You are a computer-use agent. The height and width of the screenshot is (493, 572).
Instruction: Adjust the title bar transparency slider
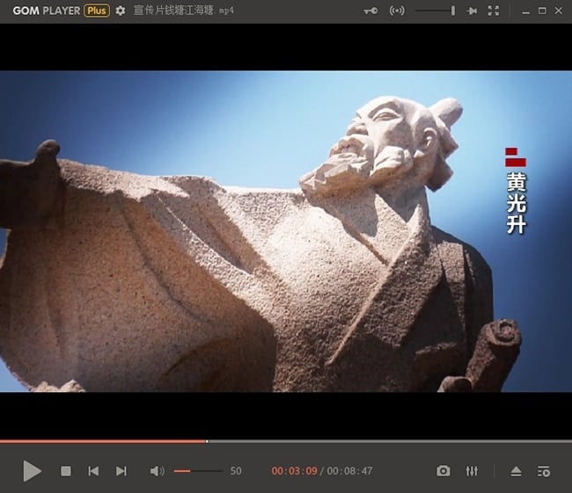click(x=436, y=11)
